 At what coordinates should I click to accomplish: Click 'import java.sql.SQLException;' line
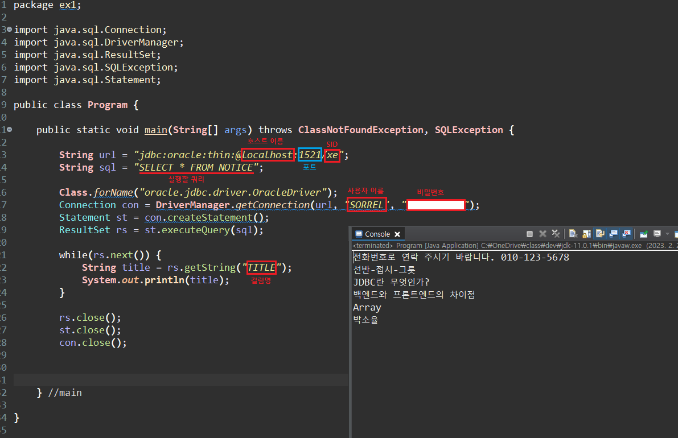click(96, 67)
